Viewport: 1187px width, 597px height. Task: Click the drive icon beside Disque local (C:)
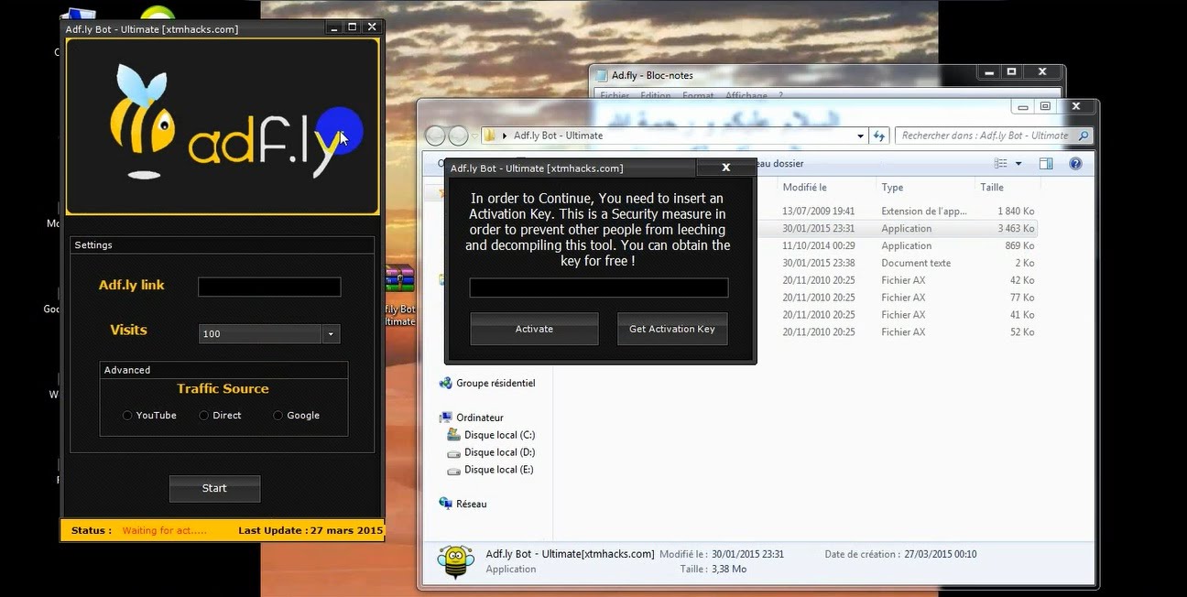453,435
